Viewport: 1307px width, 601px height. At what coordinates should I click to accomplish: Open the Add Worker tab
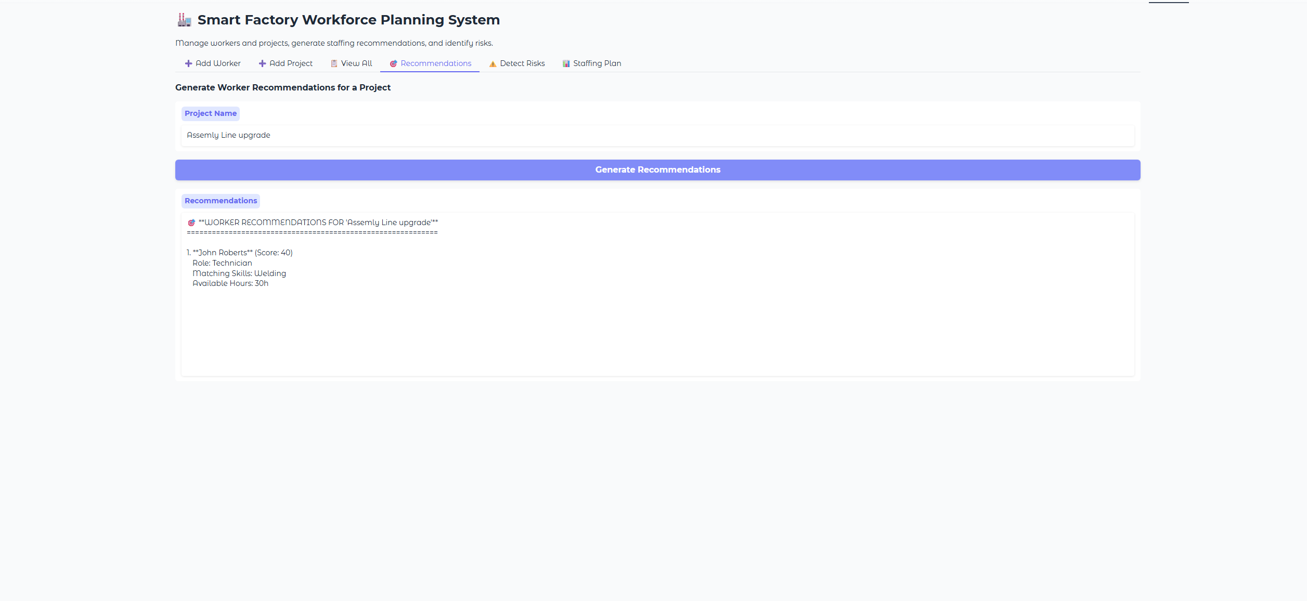click(212, 63)
